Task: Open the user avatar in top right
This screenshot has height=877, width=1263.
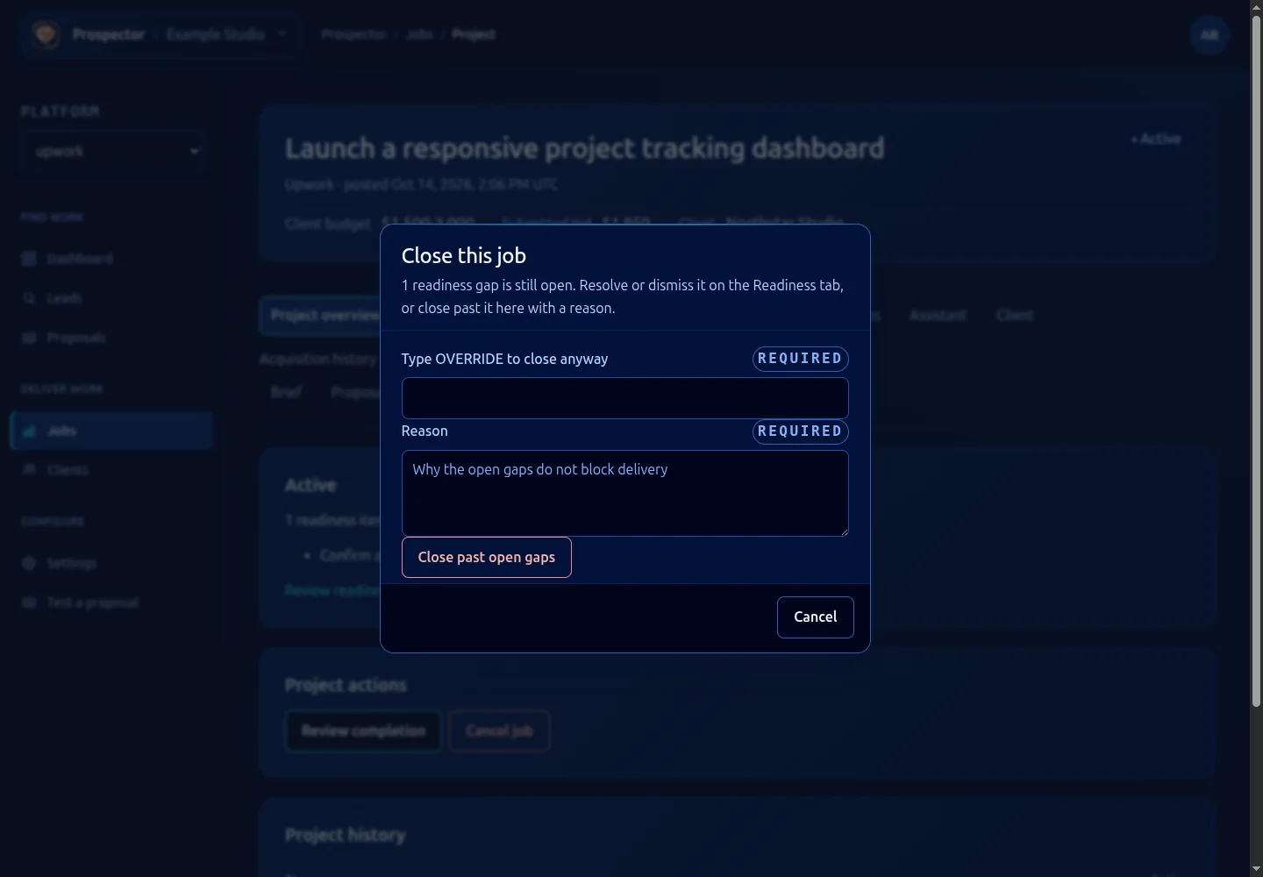Action: click(1209, 35)
